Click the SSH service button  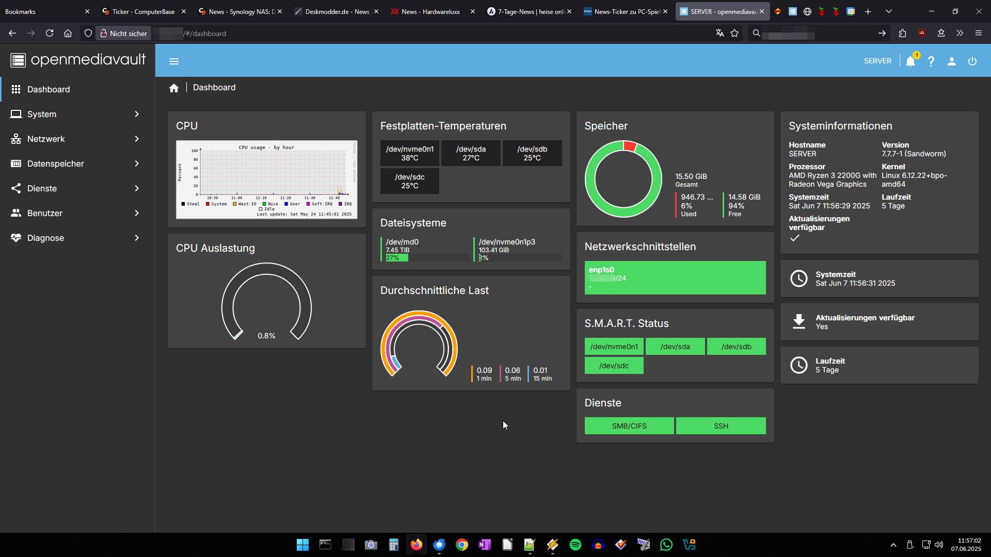[721, 426]
